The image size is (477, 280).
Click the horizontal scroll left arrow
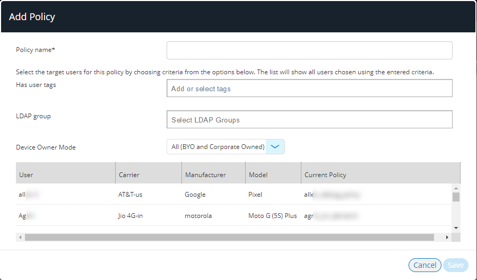click(20, 237)
